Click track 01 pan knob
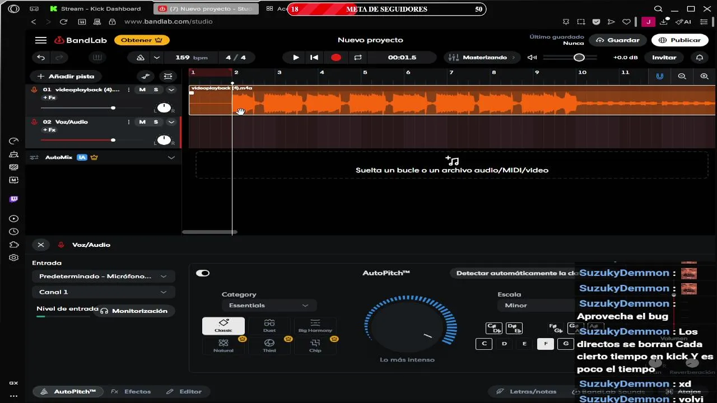717x403 pixels. (x=164, y=107)
